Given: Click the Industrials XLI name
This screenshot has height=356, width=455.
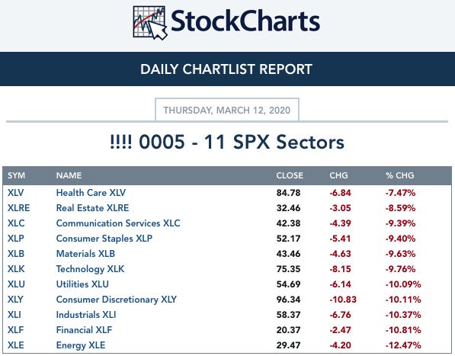Looking at the screenshot, I should pyautogui.click(x=86, y=315).
